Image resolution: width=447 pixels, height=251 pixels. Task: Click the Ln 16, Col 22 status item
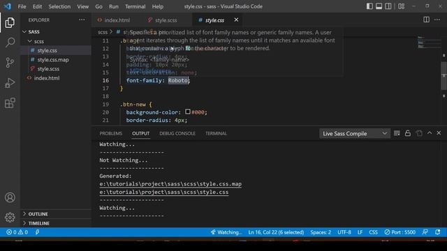click(276, 232)
